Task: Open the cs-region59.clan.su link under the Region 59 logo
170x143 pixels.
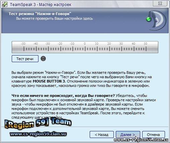Action: (38, 134)
